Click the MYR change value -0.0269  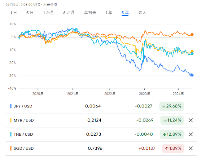pos(145,120)
